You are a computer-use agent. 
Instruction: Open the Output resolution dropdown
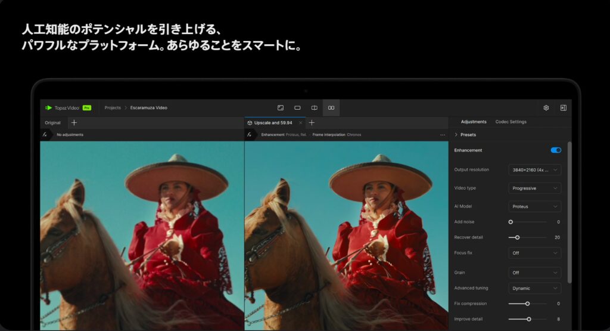click(x=534, y=170)
